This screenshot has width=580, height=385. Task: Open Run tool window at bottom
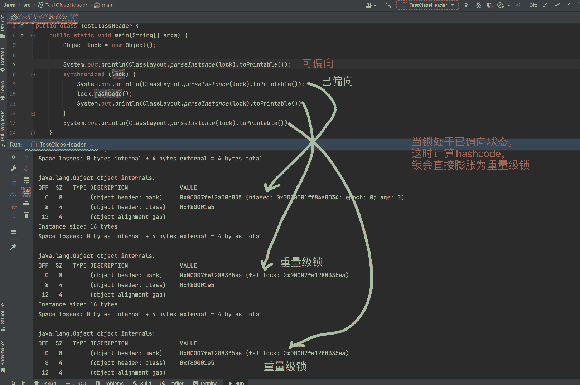pyautogui.click(x=236, y=382)
